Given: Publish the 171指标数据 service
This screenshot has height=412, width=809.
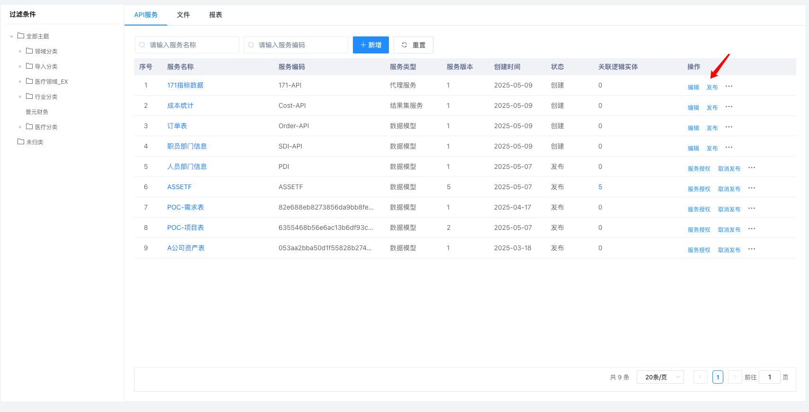Looking at the screenshot, I should [x=712, y=87].
